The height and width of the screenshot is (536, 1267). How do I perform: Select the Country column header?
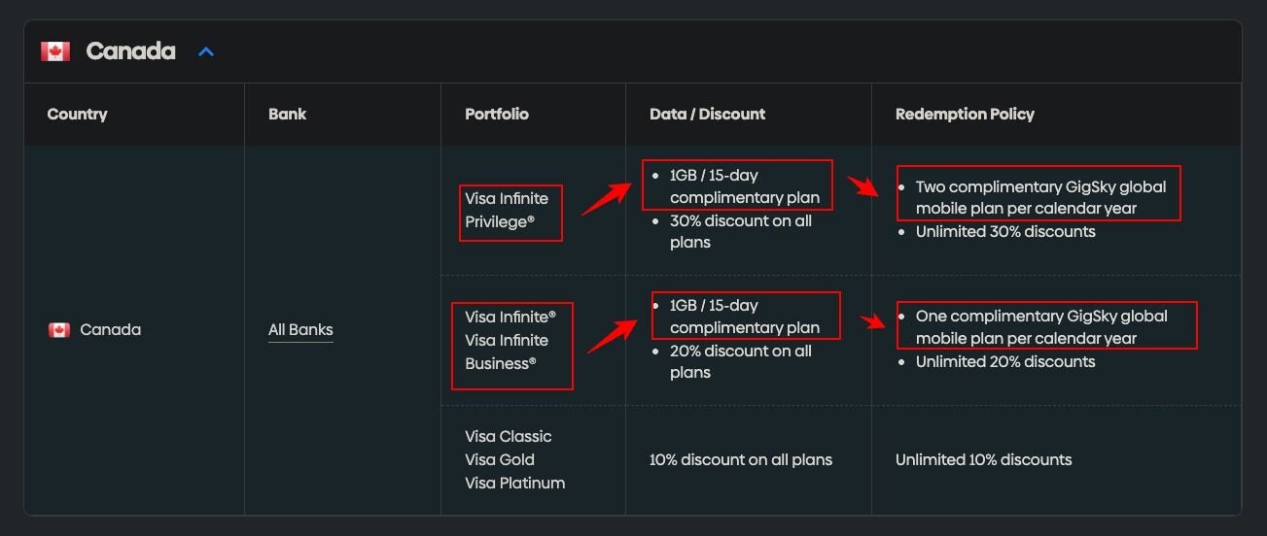77,114
